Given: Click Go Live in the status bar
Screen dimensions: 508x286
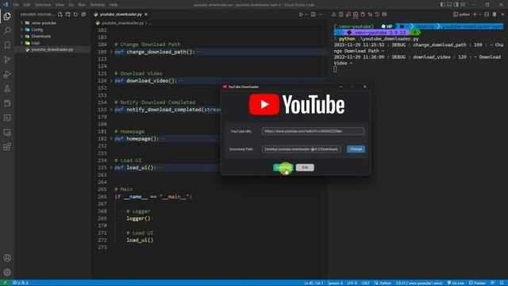Looking at the screenshot, I should (456, 283).
